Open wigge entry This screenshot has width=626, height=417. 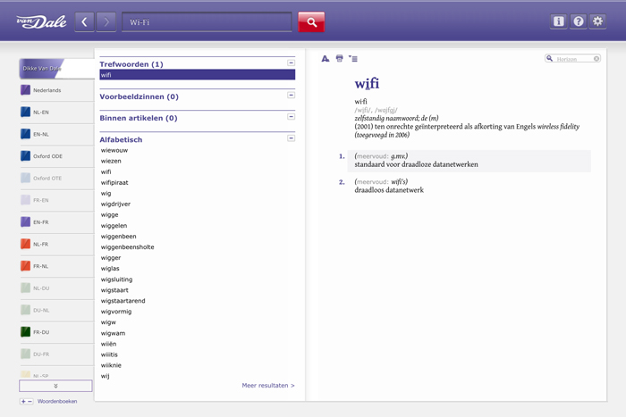[109, 215]
